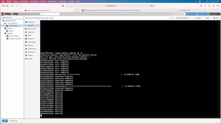
Task: Switch to the Cluster log tab
Action: 13,121
